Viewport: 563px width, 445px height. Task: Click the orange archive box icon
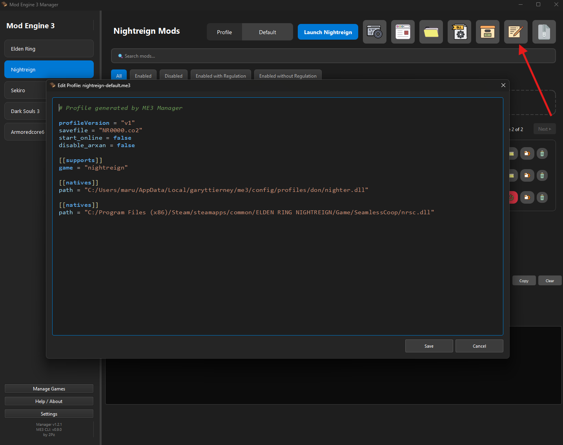487,32
